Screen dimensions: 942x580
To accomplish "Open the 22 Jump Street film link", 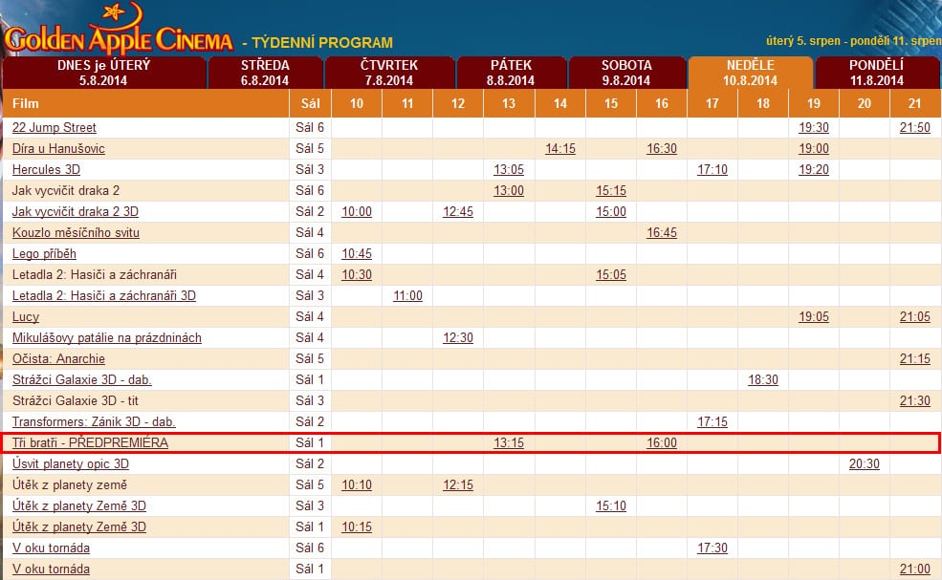I will [x=55, y=128].
